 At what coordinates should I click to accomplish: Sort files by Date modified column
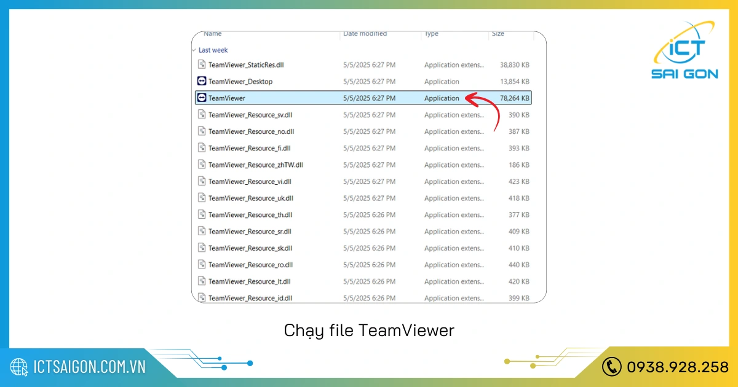tap(365, 34)
